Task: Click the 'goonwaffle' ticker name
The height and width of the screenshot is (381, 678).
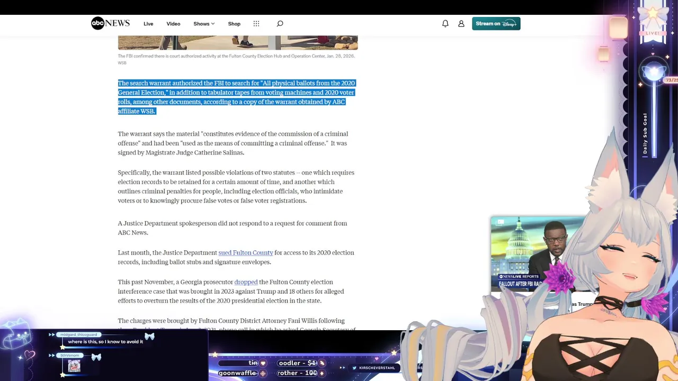Action: click(x=237, y=373)
